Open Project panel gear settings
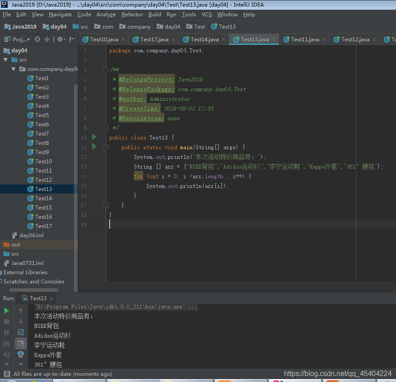Screen dimensions: 396x382 pos(61,39)
